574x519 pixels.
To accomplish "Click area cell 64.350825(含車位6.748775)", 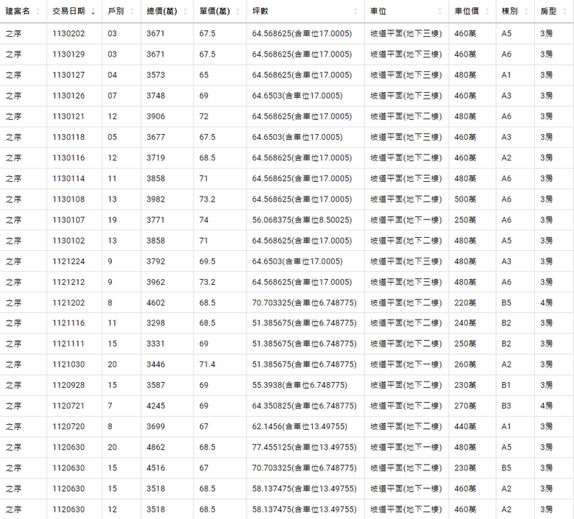I will pyautogui.click(x=304, y=406).
